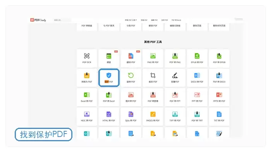
Task: Choose the PDF 转 EPUB converter
Action: 219,58
